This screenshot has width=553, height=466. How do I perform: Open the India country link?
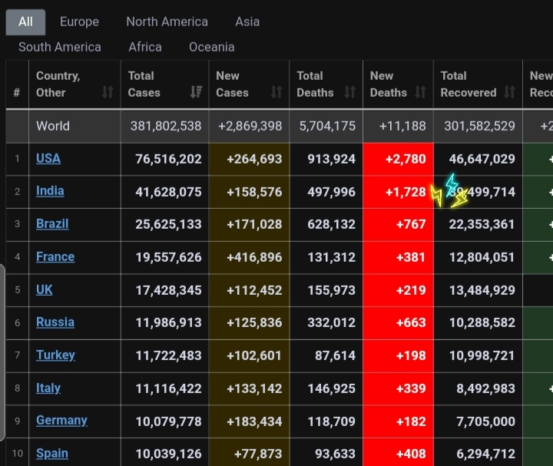pyautogui.click(x=50, y=190)
